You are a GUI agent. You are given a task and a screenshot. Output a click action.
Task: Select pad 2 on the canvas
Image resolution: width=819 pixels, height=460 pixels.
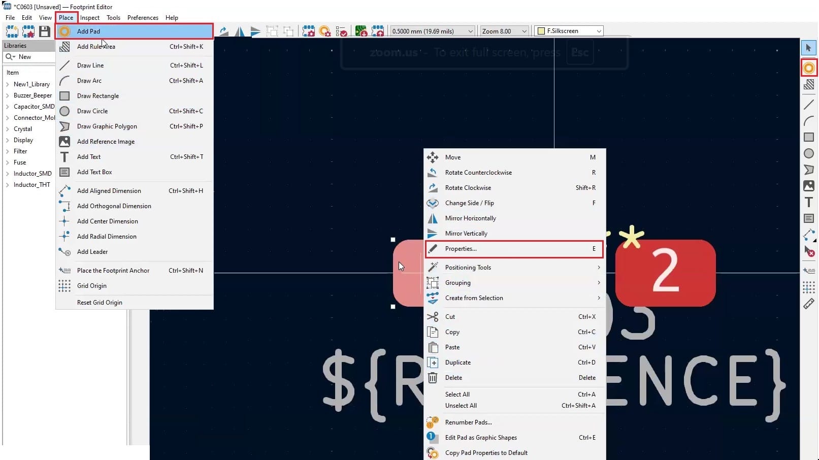coord(665,273)
